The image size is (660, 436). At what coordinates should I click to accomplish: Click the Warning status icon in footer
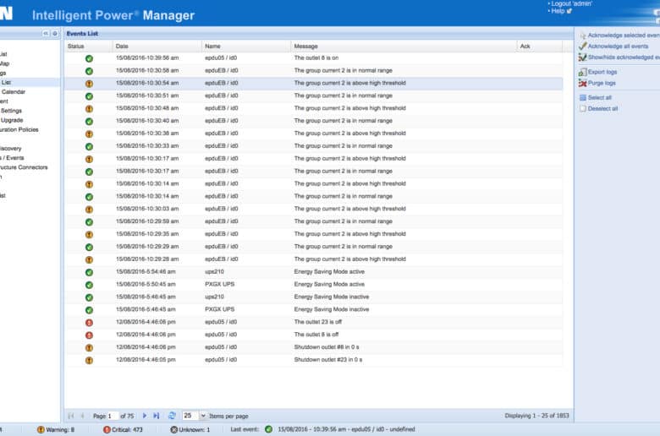click(x=41, y=430)
